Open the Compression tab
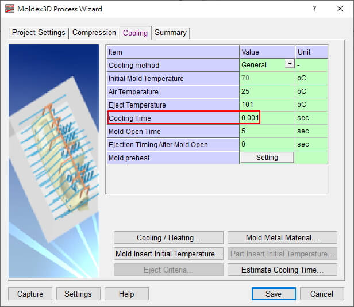 [94, 33]
